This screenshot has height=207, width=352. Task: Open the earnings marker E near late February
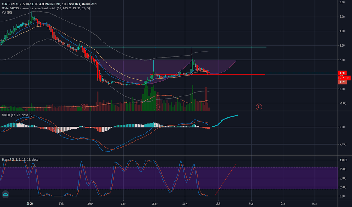point(83,107)
